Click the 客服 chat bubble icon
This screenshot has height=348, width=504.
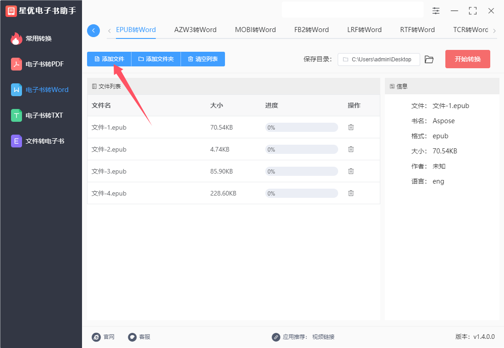coord(132,337)
